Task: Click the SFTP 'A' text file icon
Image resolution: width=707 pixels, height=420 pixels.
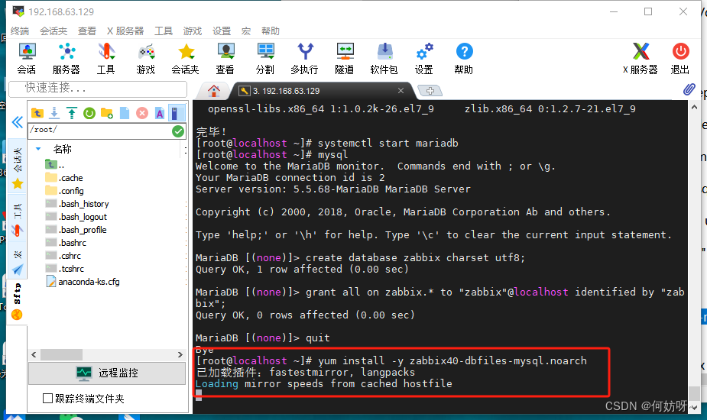Action: pos(160,113)
